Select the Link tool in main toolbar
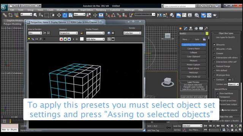This screenshot has width=243, height=136. pyautogui.click(x=5, y=15)
